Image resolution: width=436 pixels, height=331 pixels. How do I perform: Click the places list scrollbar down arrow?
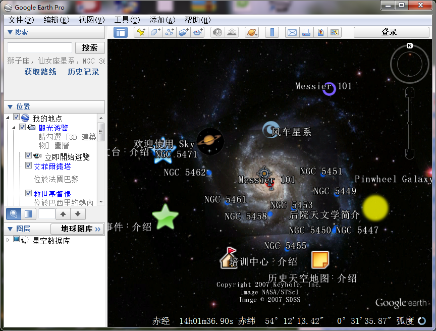101,202
